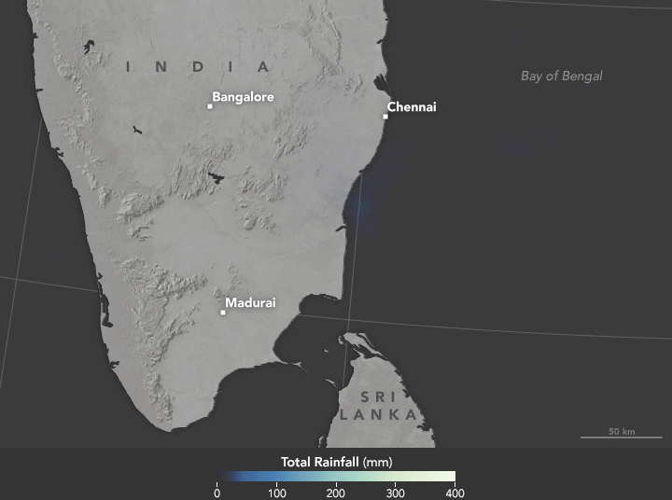This screenshot has height=500, width=672.
Task: Click the 200 tick label on legend
Action: pyautogui.click(x=336, y=492)
